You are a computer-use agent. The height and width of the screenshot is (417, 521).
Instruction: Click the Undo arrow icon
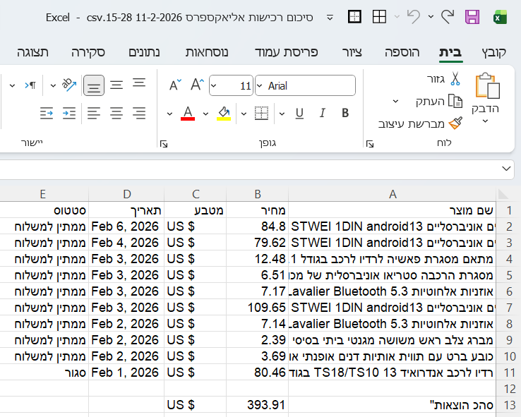pyautogui.click(x=414, y=17)
